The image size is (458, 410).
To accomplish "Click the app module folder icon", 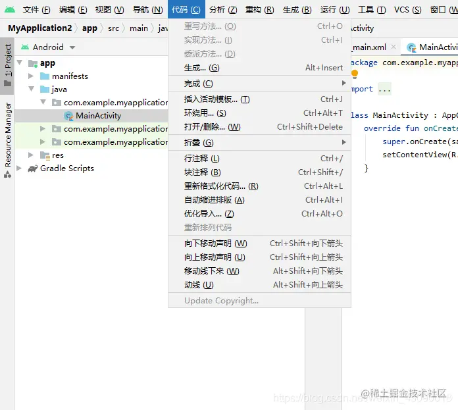I will click(33, 63).
